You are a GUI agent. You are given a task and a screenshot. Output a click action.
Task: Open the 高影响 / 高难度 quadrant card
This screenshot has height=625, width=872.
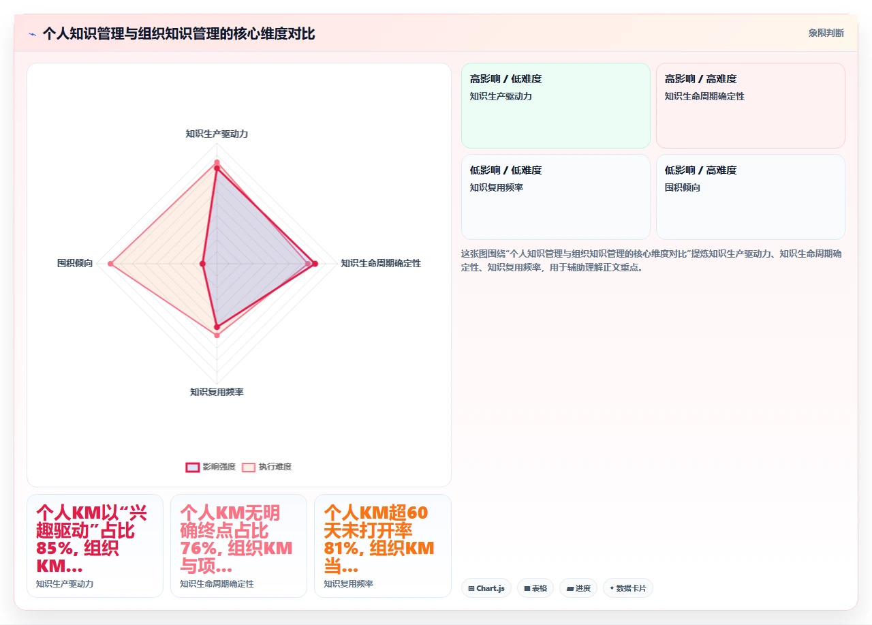click(751, 106)
